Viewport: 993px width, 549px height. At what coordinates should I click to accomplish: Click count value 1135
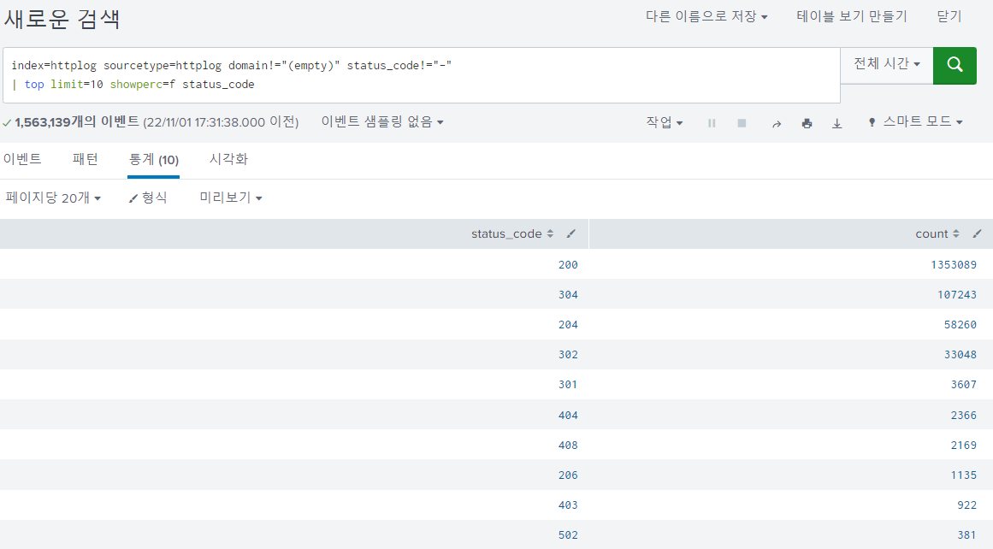(x=964, y=475)
